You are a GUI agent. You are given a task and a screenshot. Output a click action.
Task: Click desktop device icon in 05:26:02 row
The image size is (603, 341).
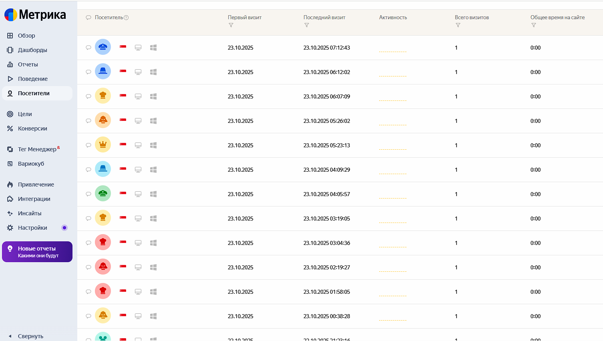coord(138,121)
